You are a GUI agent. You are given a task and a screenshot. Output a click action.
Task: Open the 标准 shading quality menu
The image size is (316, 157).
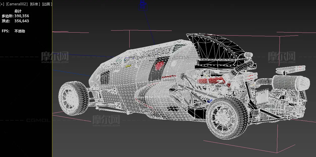(x=35, y=4)
